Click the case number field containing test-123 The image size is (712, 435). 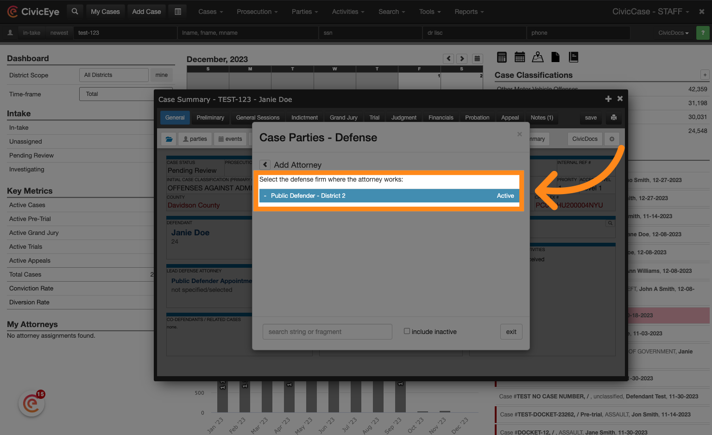click(125, 33)
